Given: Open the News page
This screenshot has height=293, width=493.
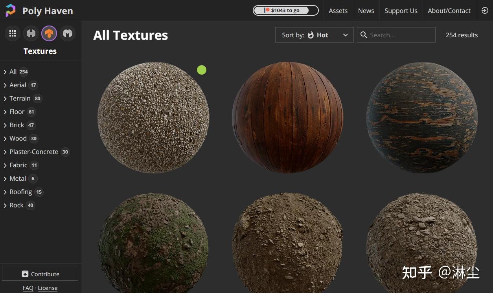Looking at the screenshot, I should click(366, 11).
